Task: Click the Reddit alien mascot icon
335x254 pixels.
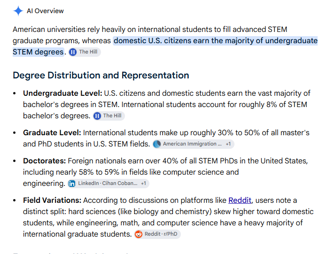Action: click(x=139, y=234)
